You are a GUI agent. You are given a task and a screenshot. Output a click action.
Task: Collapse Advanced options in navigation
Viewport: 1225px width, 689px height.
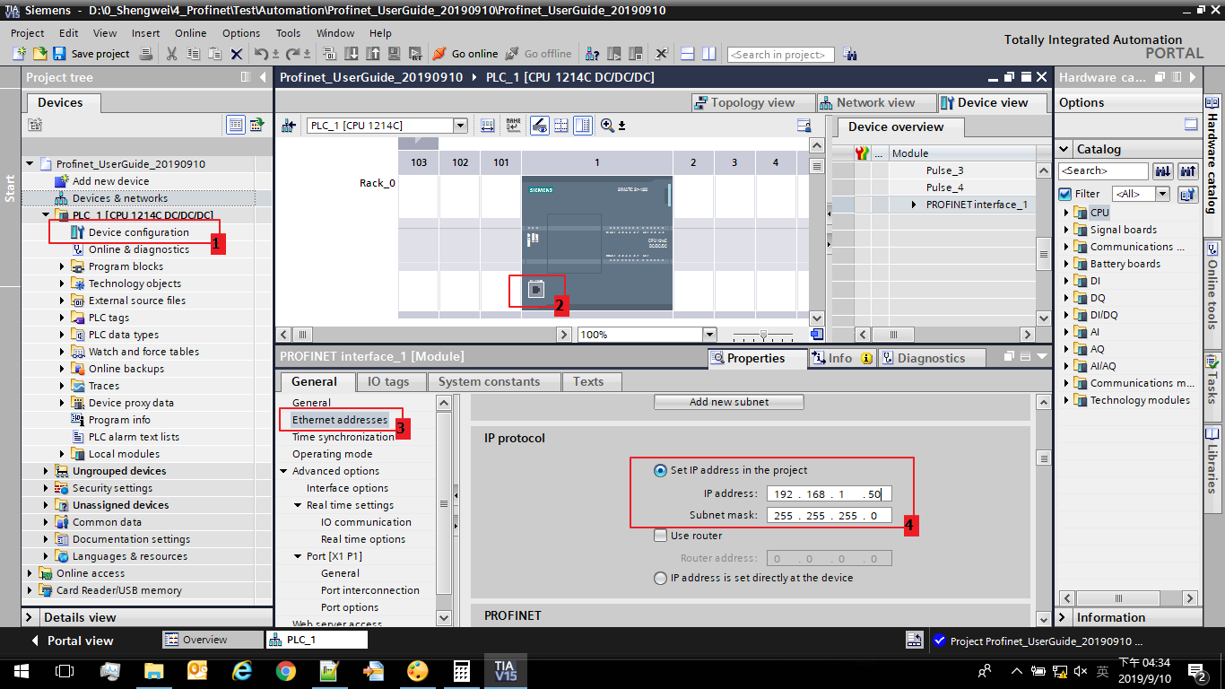tap(283, 471)
